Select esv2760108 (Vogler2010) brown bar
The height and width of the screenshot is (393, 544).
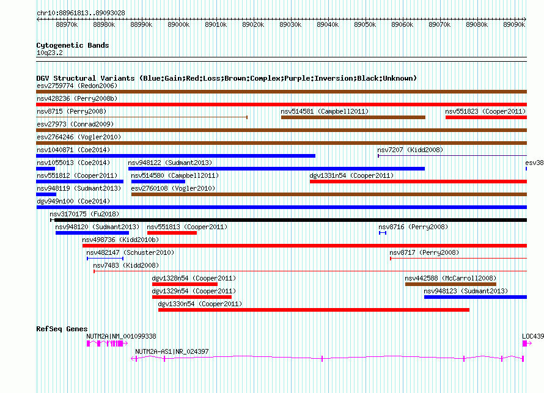329,194
